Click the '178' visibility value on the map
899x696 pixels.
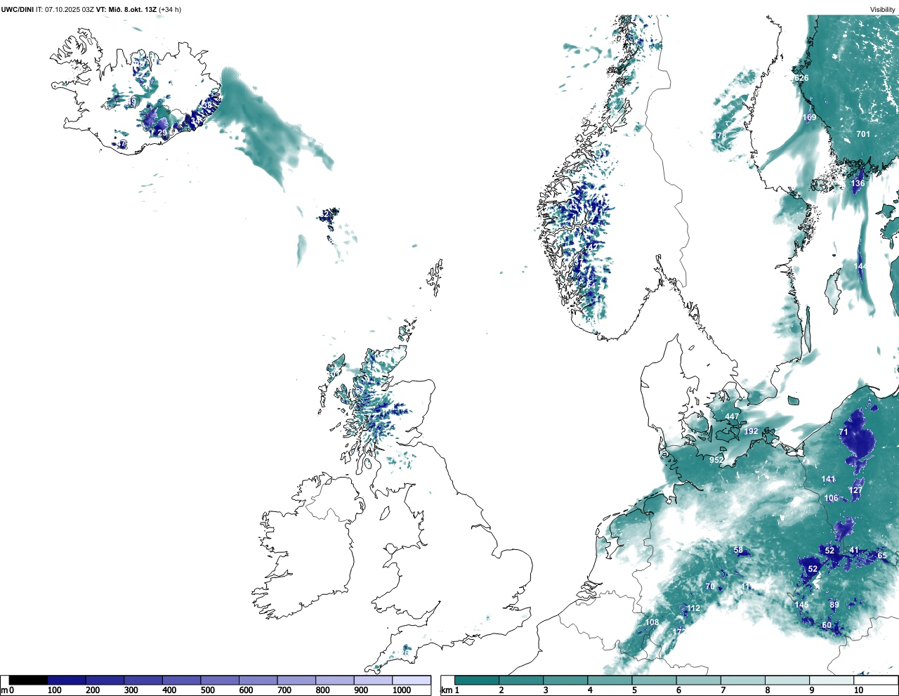coord(720,136)
